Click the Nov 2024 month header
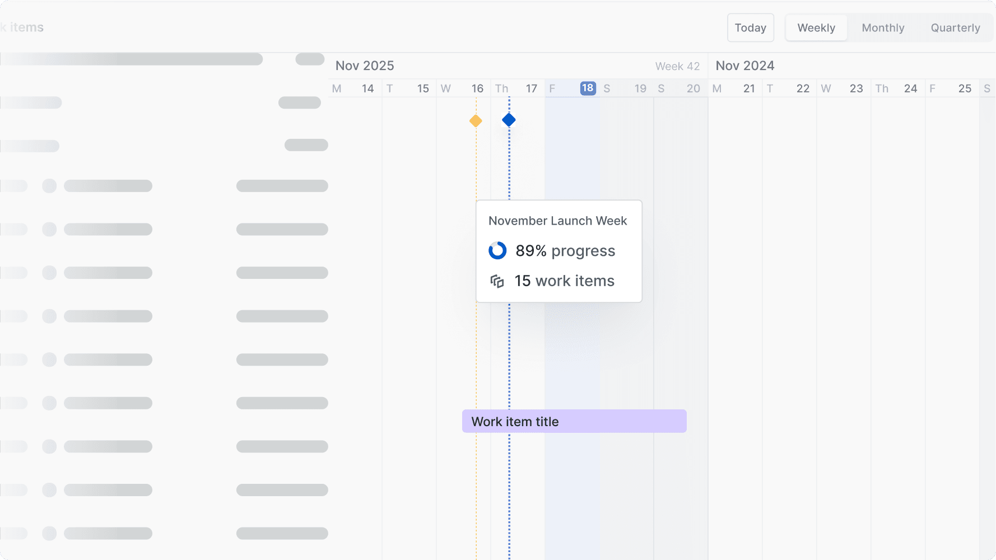Viewport: 996px width, 560px height. click(x=745, y=66)
